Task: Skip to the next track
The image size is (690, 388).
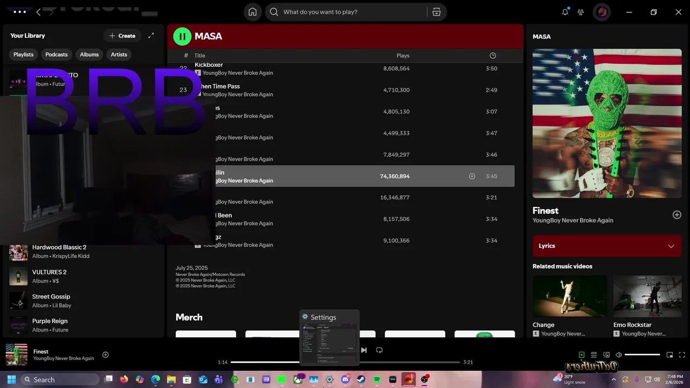Action: coord(364,350)
